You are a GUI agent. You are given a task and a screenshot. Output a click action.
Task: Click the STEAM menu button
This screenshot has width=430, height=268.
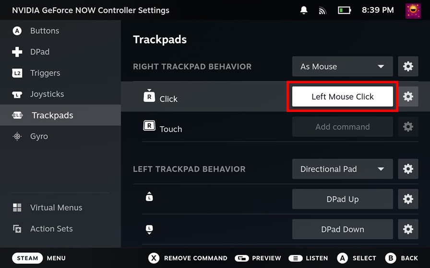click(x=27, y=258)
